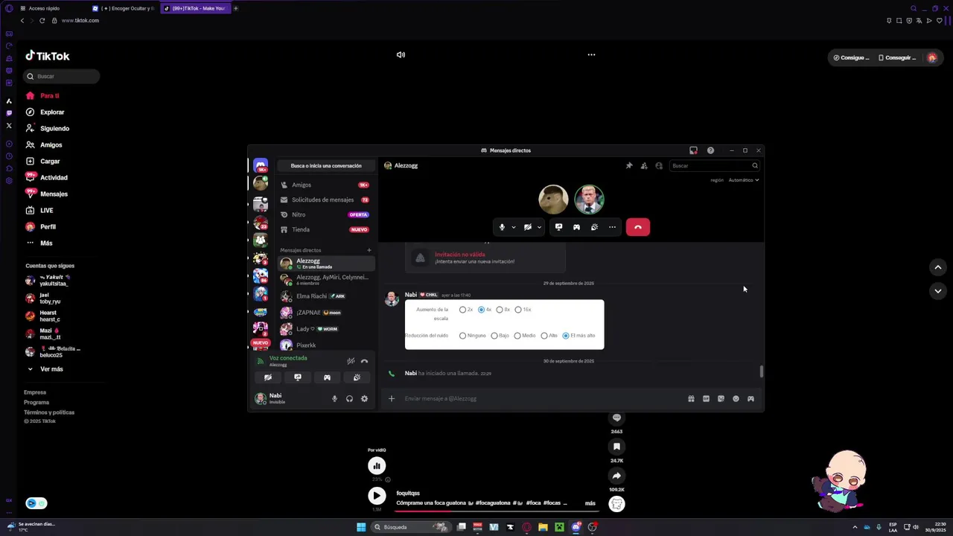Click Discord chat vertical scrollbar
This screenshot has width=953, height=536.
click(x=761, y=371)
